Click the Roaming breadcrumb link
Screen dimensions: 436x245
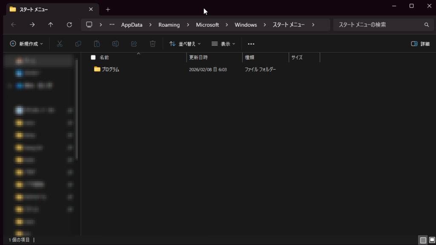tap(169, 25)
